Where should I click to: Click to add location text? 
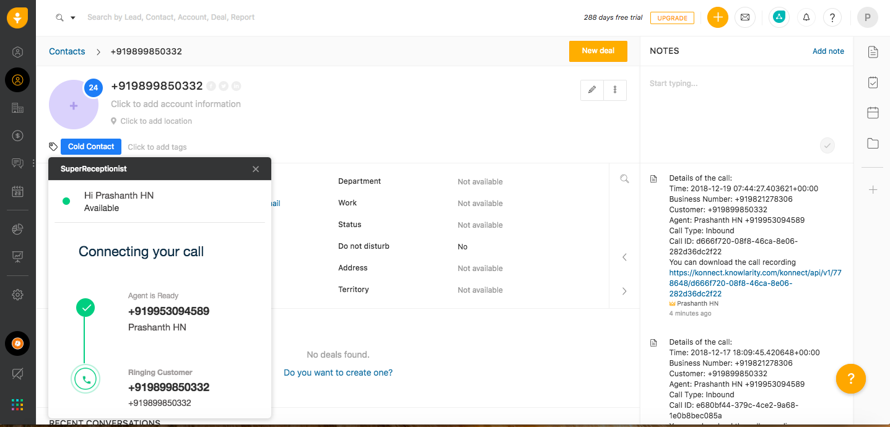coord(156,121)
